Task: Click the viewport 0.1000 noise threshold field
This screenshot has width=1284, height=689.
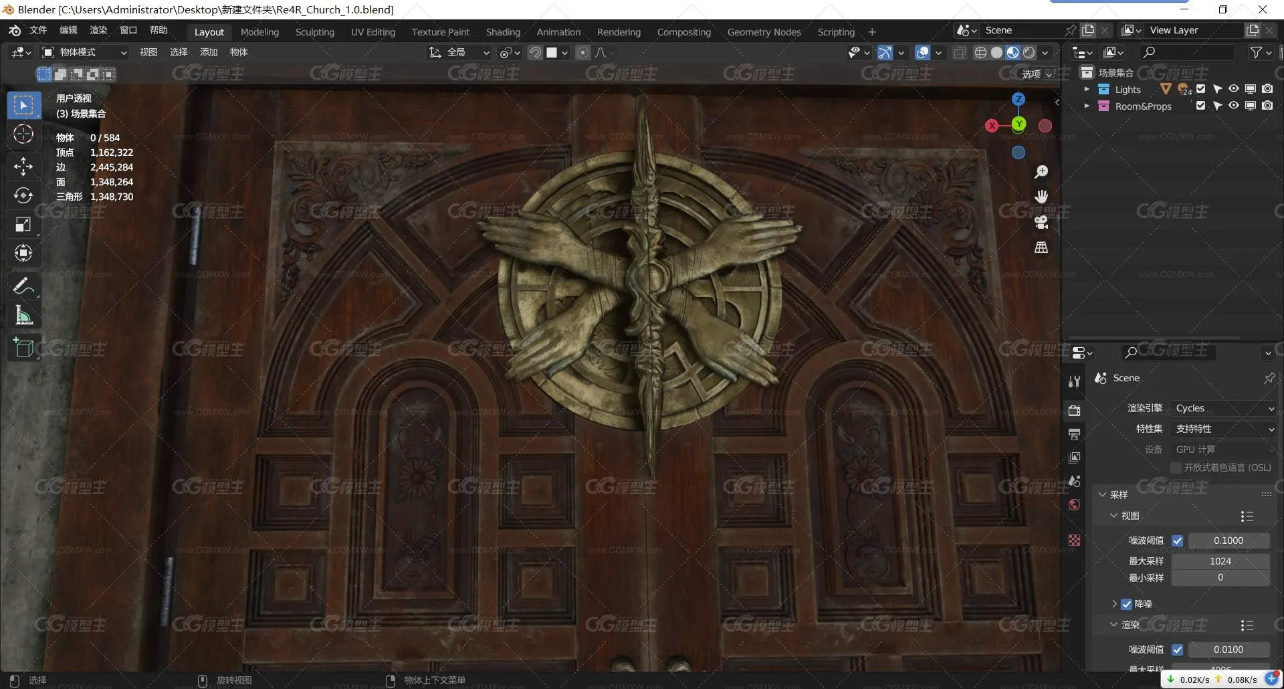Action: [1228, 540]
